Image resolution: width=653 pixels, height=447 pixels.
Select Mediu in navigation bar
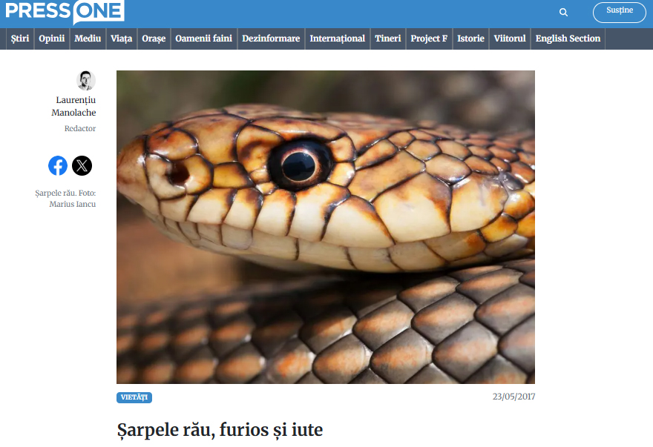(x=88, y=39)
